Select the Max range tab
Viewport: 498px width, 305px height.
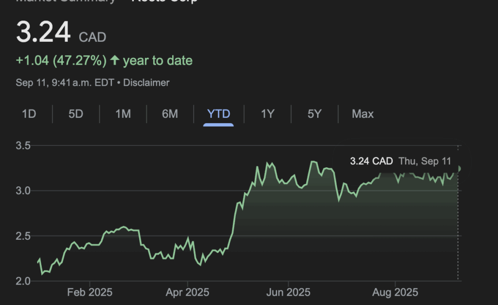click(363, 114)
